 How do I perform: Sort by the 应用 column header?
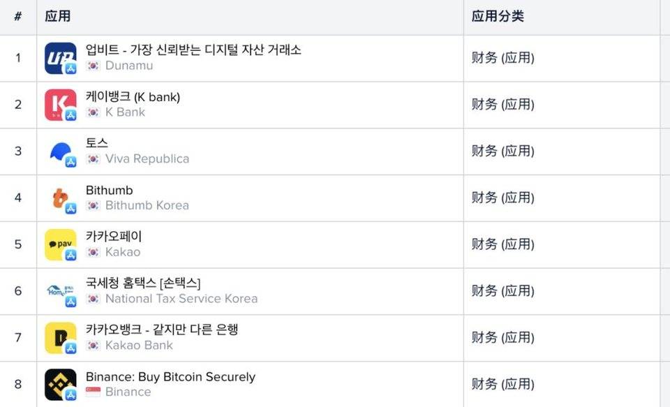[x=57, y=17]
